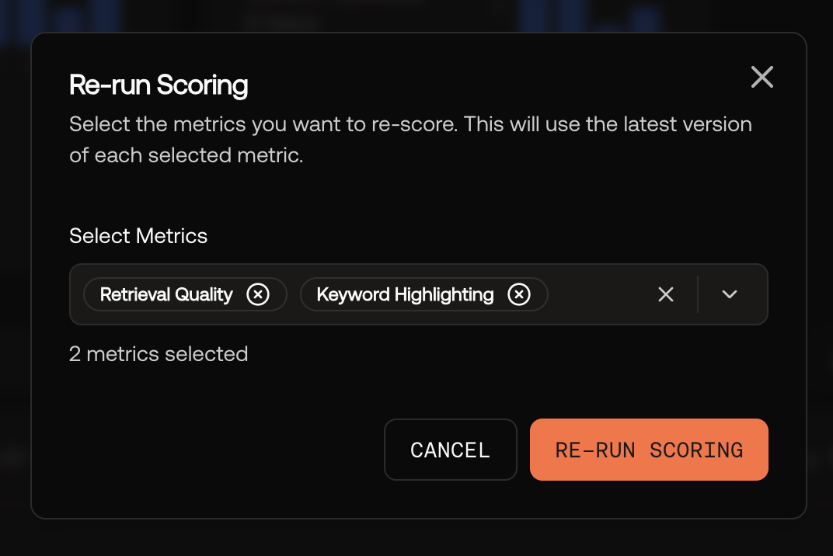This screenshot has height=556, width=833.
Task: Clear all selected metrics with the X
Action: [666, 294]
